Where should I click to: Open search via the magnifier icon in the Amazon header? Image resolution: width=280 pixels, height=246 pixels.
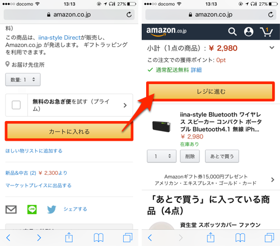232,31
